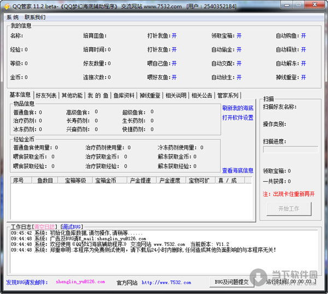Sort by 宝箱金币 column header
Viewport: 328px width, 294px height.
coord(110,180)
